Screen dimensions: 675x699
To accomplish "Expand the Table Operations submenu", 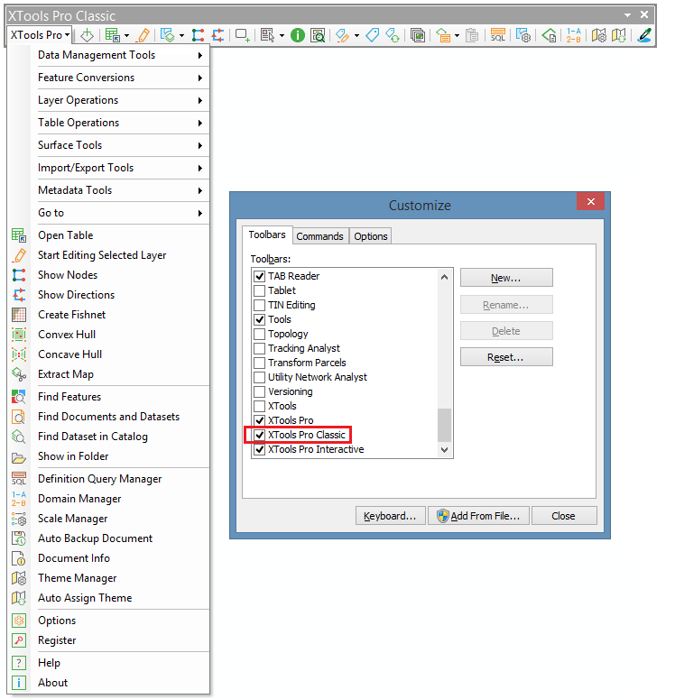I will [120, 123].
